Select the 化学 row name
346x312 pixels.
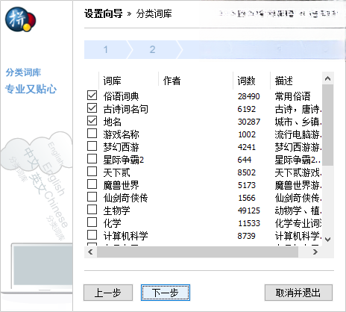[113, 223]
